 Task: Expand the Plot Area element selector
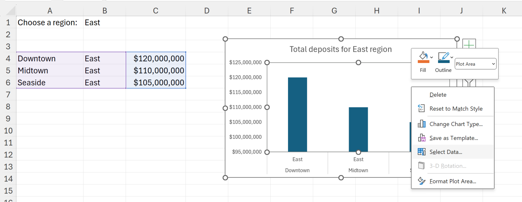(493, 64)
